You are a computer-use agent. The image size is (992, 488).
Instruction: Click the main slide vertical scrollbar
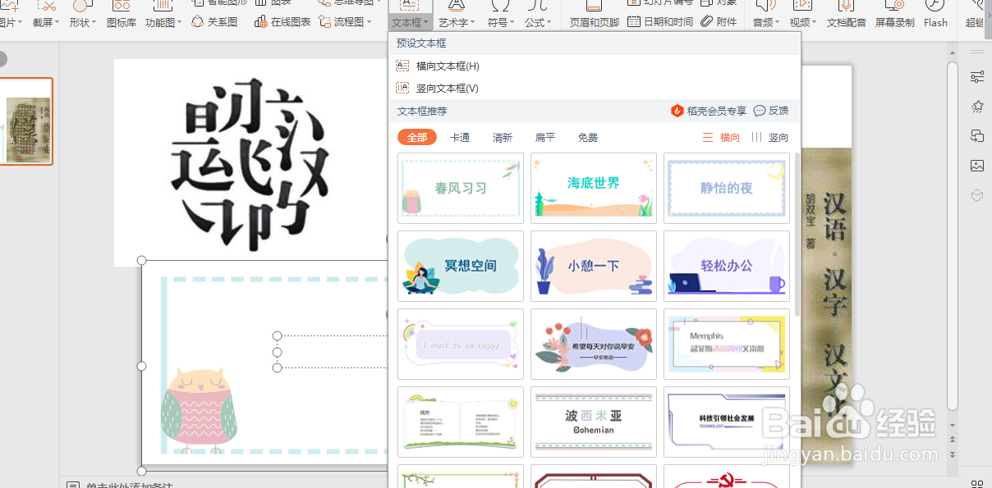tap(953, 238)
